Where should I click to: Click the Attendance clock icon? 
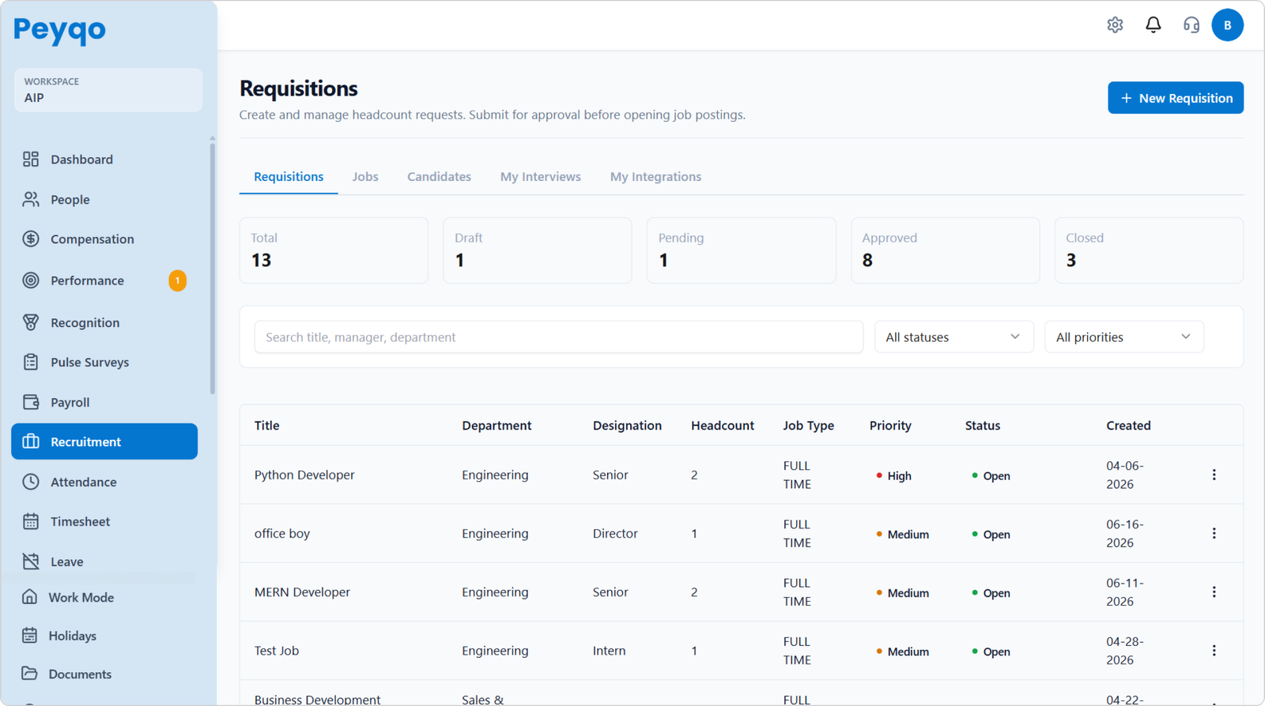pyautogui.click(x=31, y=482)
